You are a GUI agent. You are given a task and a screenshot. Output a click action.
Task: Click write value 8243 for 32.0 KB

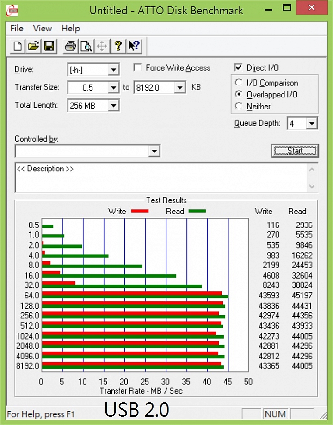271,285
